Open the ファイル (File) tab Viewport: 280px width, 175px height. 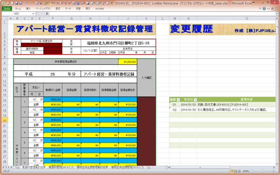[x=7, y=8]
